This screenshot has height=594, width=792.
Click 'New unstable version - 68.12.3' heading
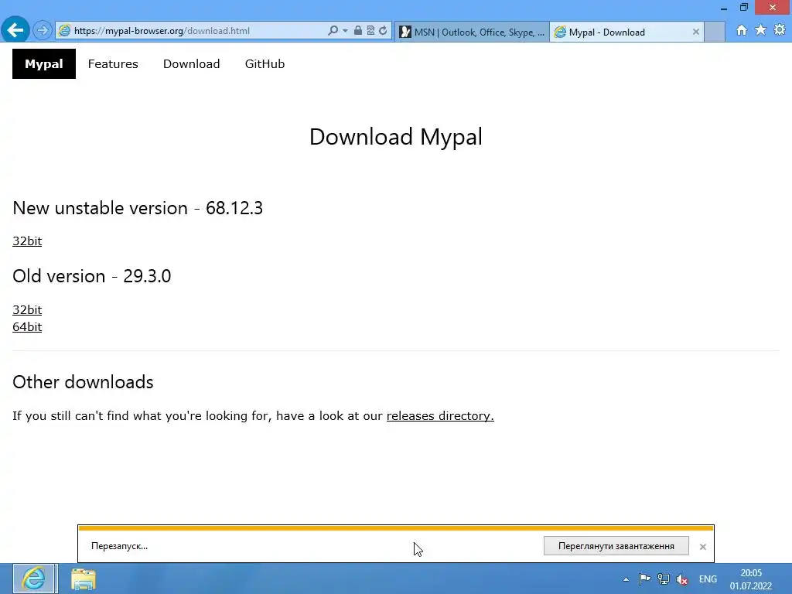138,208
